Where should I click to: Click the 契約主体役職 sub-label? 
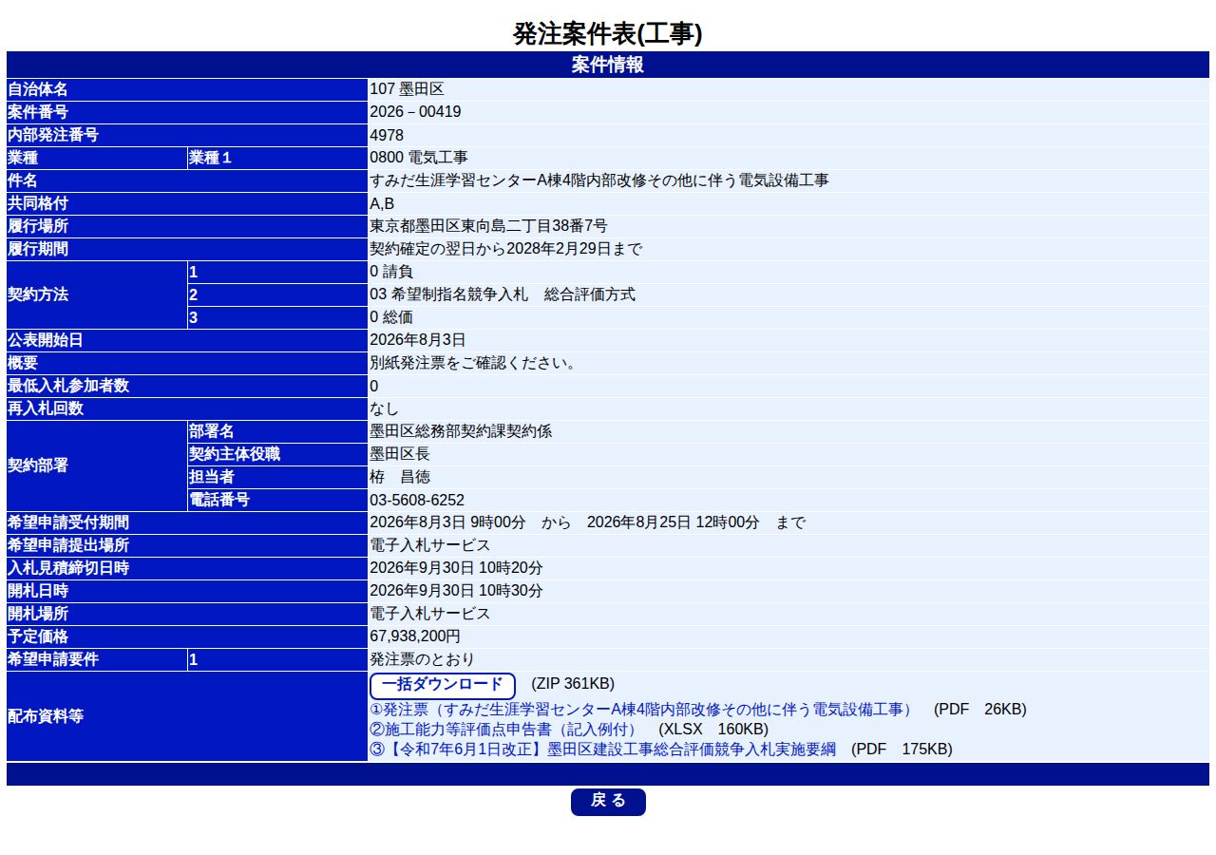[x=277, y=454]
